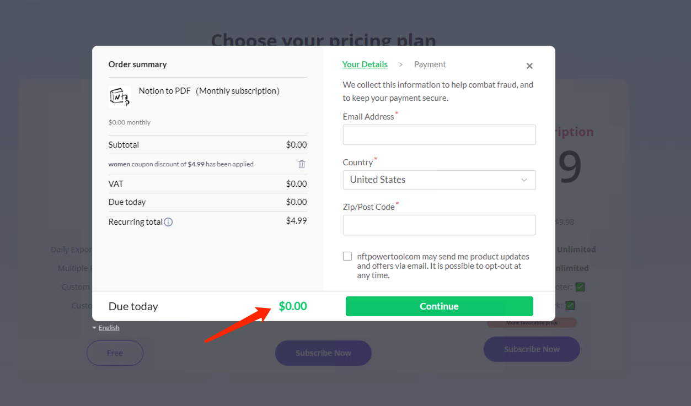Click the Zip/Post Code input field
This screenshot has height=406, width=691.
click(439, 225)
